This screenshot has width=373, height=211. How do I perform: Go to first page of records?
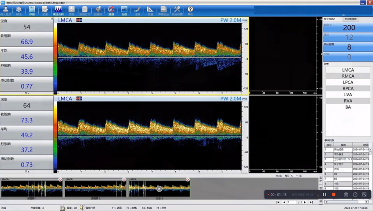[278, 202]
